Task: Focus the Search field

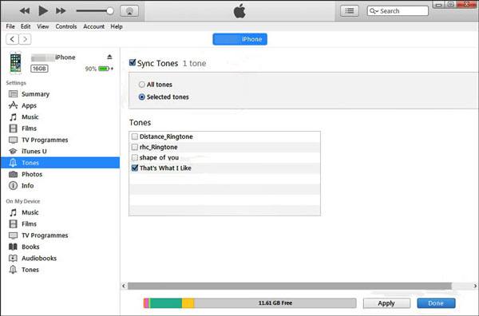Action: pos(398,11)
